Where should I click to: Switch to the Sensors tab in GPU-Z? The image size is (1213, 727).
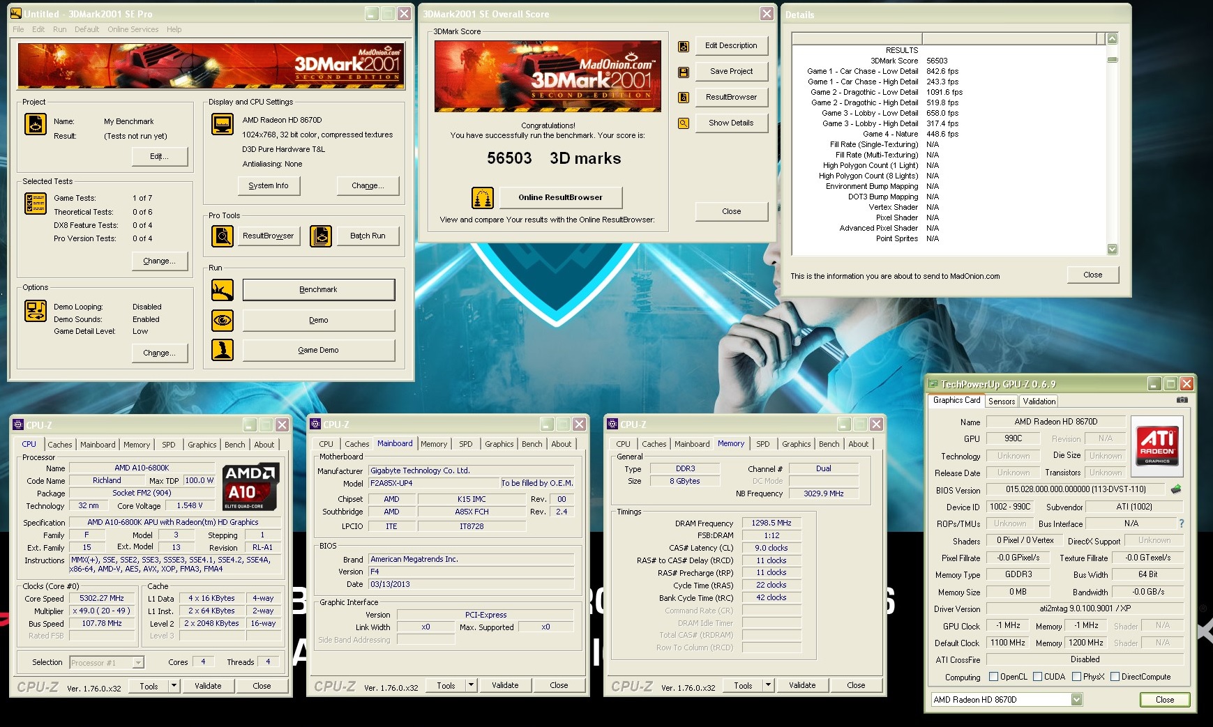click(x=1002, y=401)
